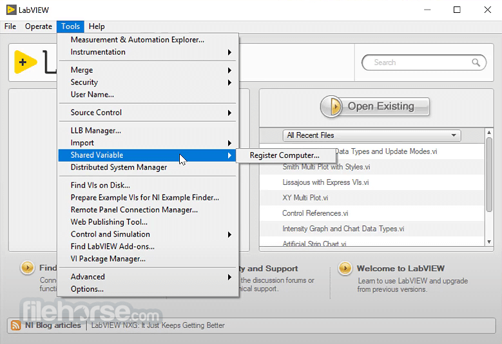502x344 pixels.
Task: Click the yellow plus Create Project icon
Action: [25, 62]
